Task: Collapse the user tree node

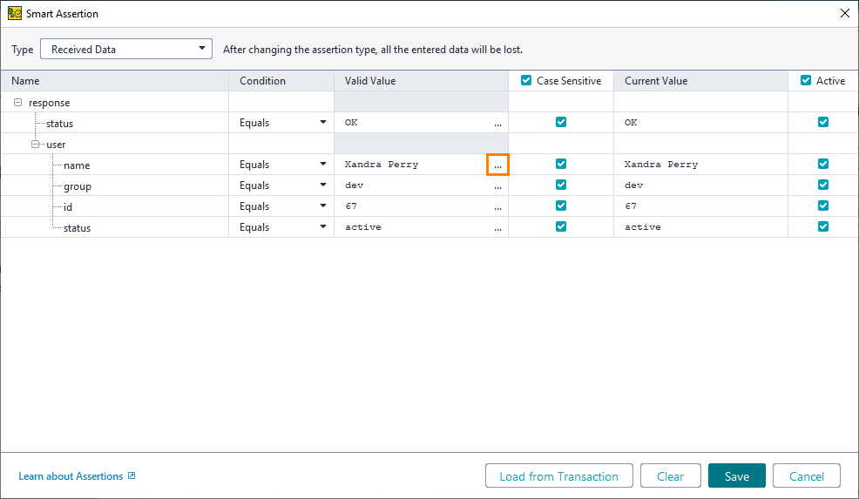Action: [35, 144]
